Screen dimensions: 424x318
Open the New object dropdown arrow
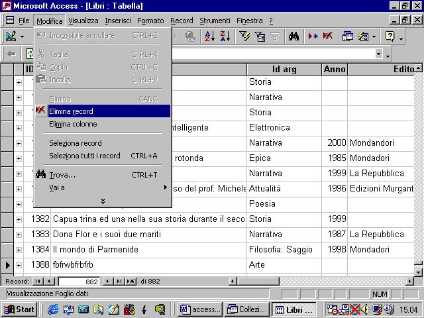coord(374,37)
